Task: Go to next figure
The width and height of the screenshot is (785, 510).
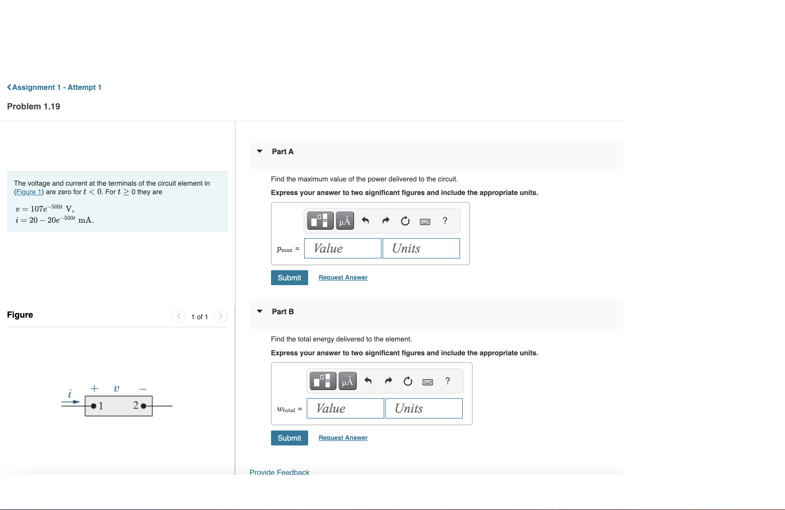Action: tap(221, 316)
